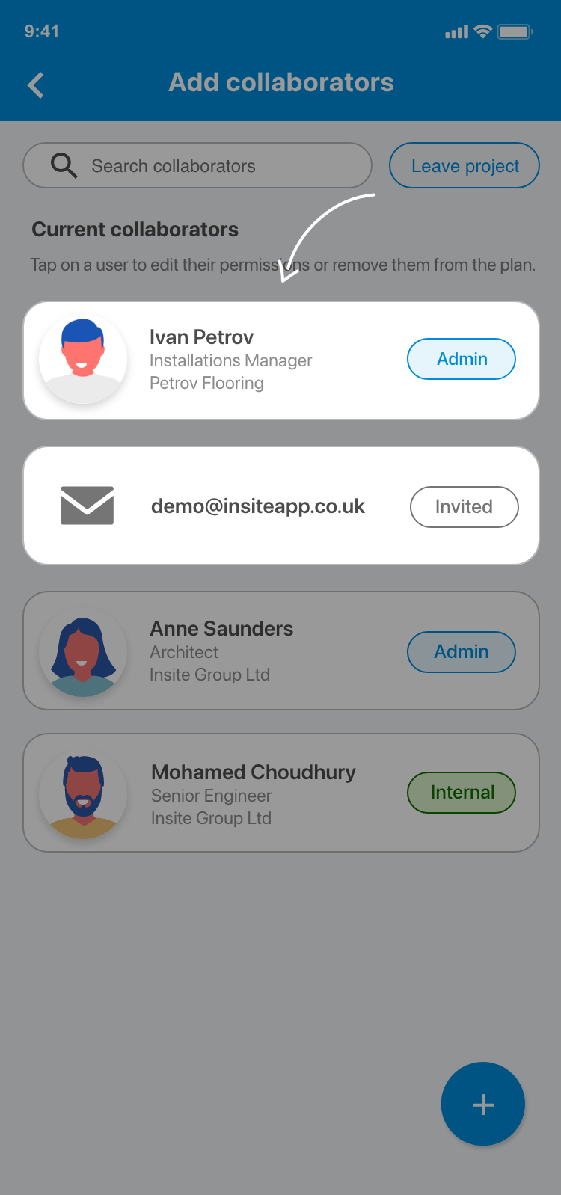Tap Mohamed Choudhury's avatar picture
The image size is (561, 1195).
(x=83, y=795)
